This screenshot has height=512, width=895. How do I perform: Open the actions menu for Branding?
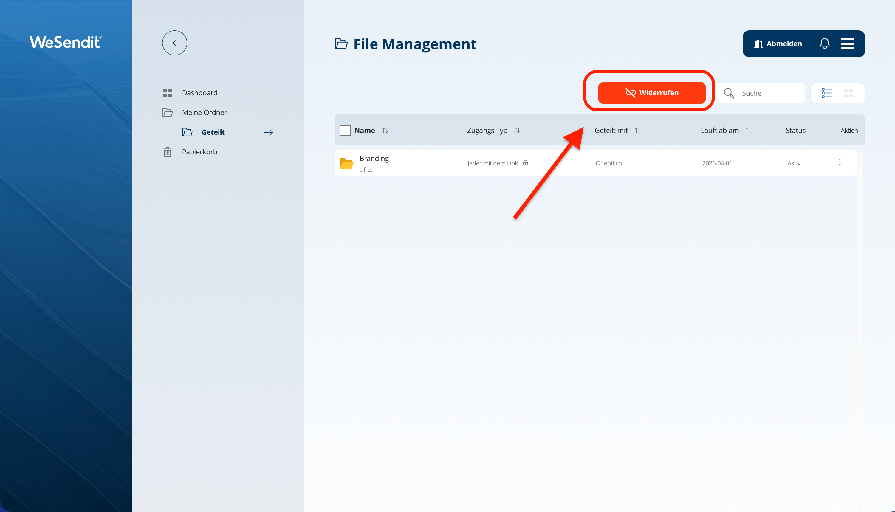(x=840, y=162)
